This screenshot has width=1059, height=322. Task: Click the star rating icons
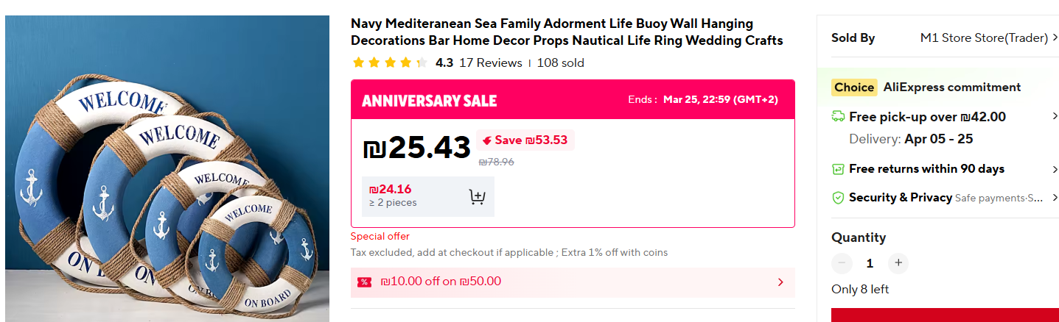pos(390,63)
